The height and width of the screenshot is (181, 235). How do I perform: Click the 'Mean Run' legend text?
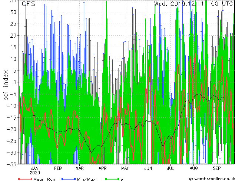tap(44, 179)
